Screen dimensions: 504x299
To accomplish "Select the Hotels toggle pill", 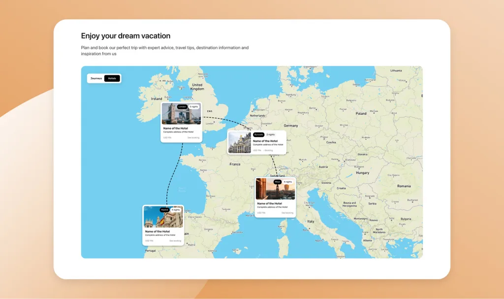I will coord(112,78).
